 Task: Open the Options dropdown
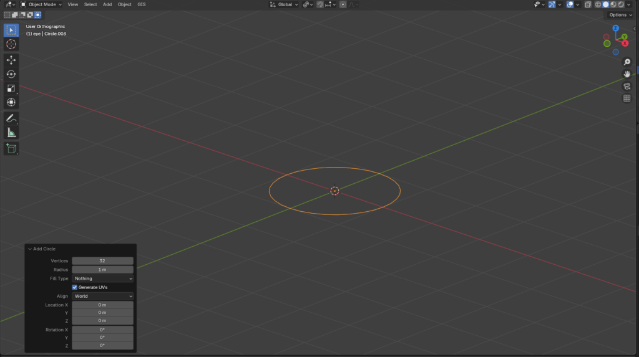[x=620, y=15]
